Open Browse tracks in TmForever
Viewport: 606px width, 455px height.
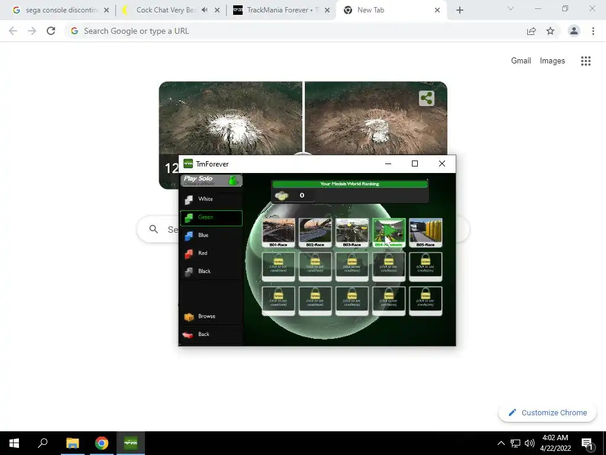(x=211, y=316)
